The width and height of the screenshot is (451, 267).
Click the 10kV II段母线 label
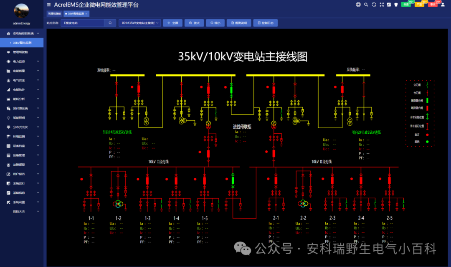pyautogui.click(x=321, y=162)
